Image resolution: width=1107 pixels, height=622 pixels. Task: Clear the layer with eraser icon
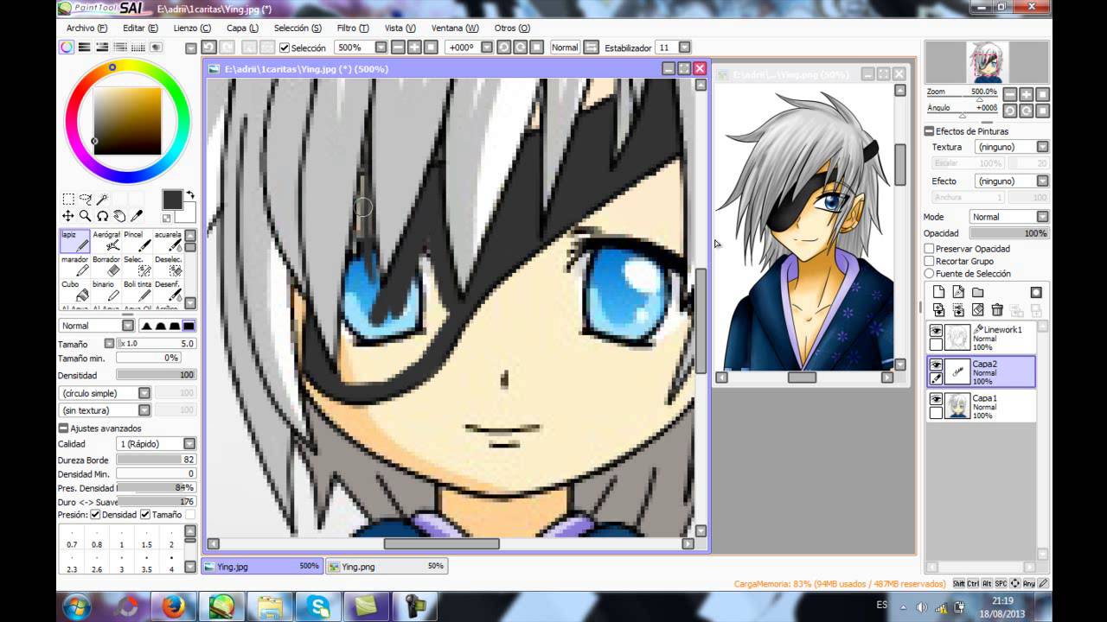[x=977, y=309]
